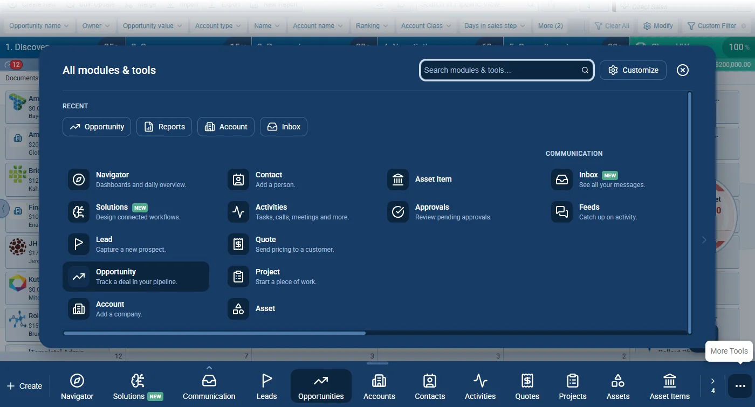Open the Asset module tile
This screenshot has width=755, height=407.
296,309
